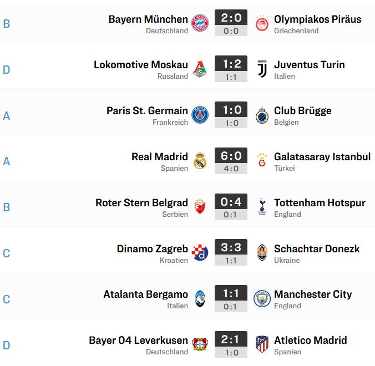Click the Olympiakos Piräus club crest
The height and width of the screenshot is (366, 375).
[262, 23]
